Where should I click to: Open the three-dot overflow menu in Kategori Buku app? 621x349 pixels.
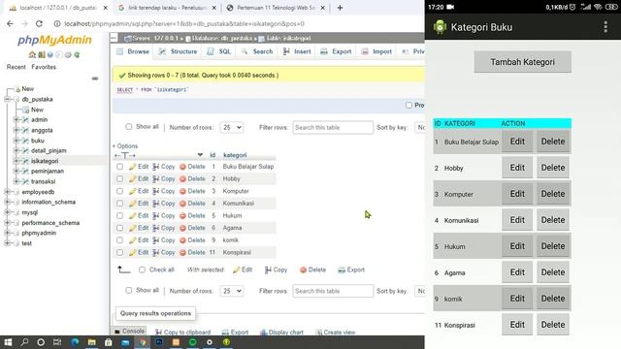coord(605,27)
